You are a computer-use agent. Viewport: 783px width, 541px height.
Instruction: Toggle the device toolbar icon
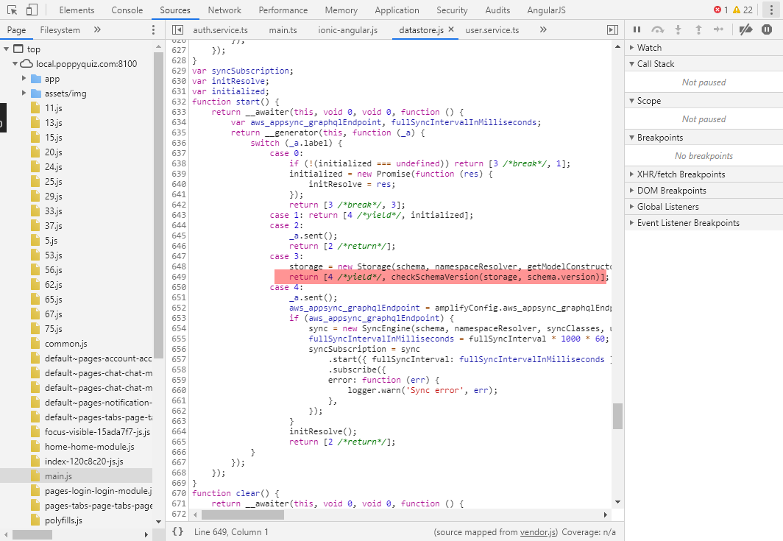32,10
